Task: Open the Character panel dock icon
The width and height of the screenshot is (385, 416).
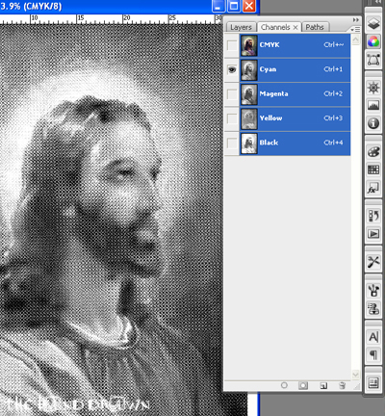Action: click(x=373, y=337)
